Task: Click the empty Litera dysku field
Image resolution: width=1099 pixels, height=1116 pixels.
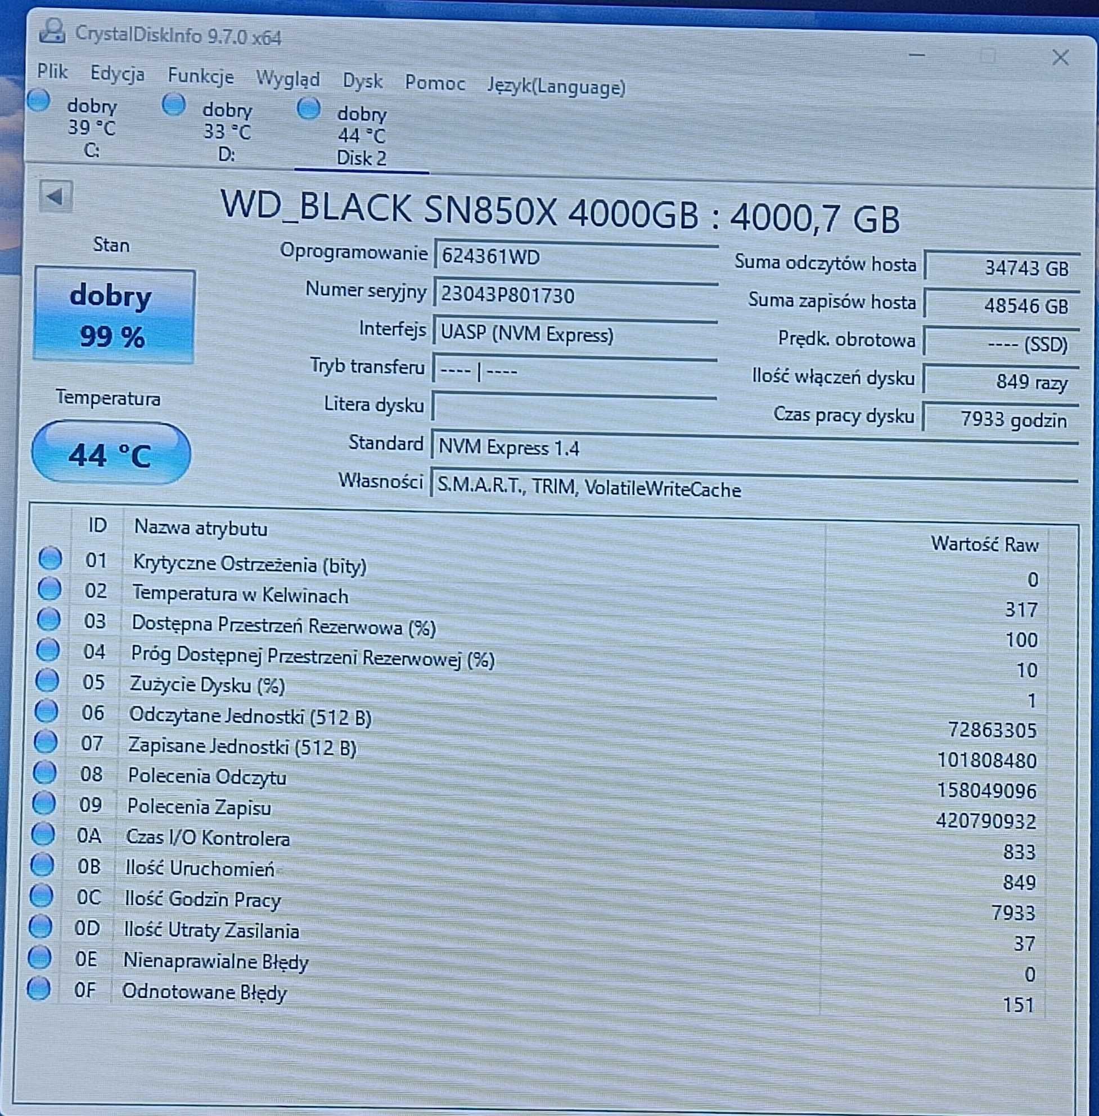Action: (573, 408)
